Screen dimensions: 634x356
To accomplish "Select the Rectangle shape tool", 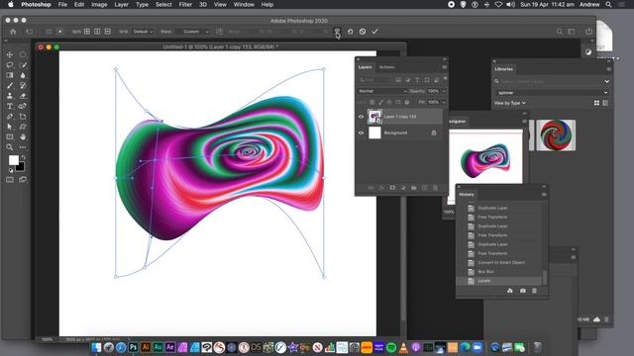I will coord(10,136).
